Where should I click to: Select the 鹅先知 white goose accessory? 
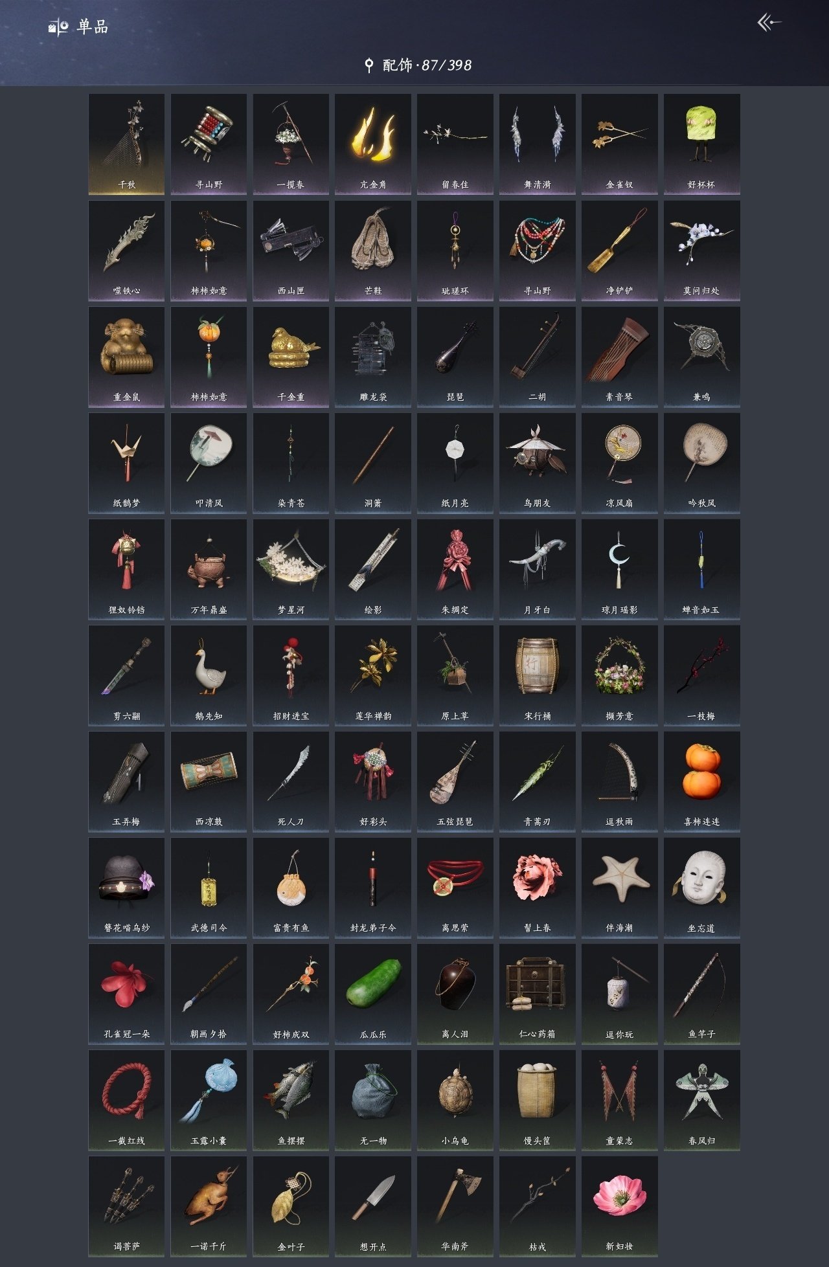[209, 675]
